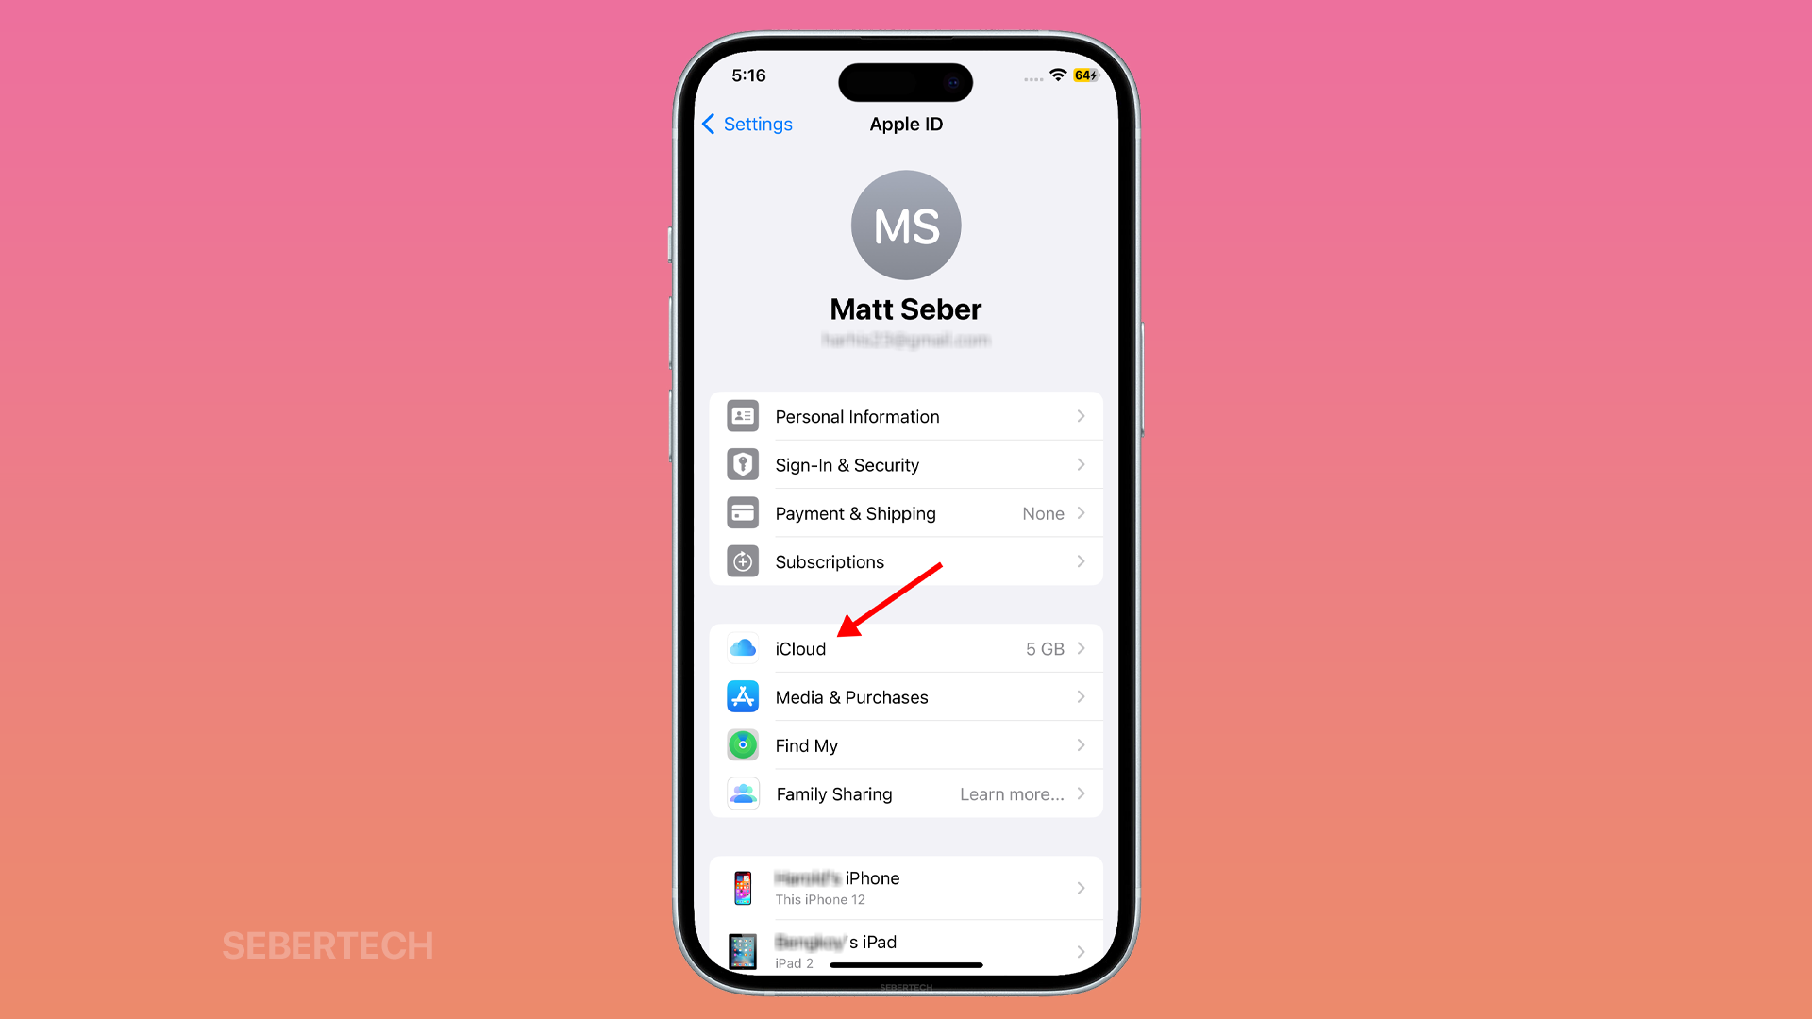
Task: Tap Learn more for Family Sharing
Action: (x=1012, y=793)
